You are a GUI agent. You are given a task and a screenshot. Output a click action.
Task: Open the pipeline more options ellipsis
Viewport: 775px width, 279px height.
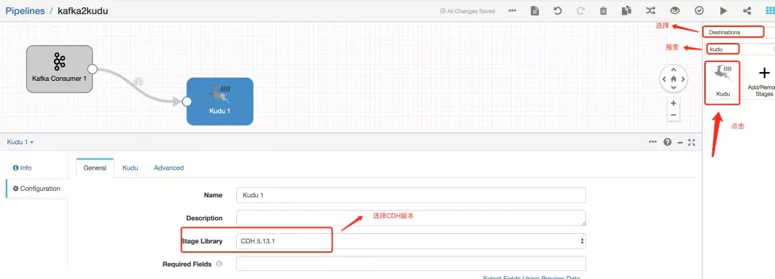click(513, 10)
